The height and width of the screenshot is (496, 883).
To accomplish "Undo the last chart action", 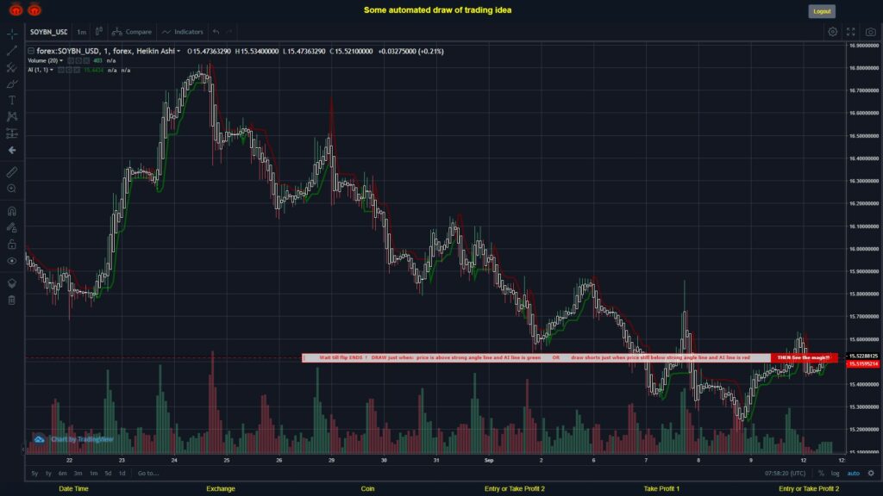I will click(215, 31).
